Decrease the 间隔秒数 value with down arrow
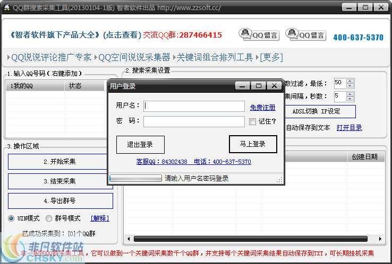The image size is (392, 264). coord(350,99)
